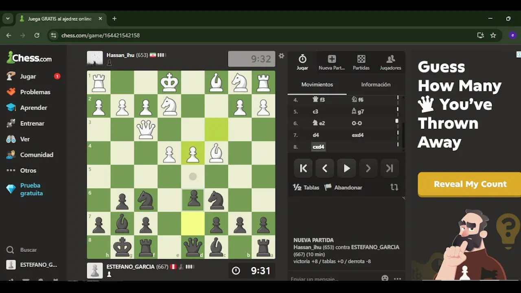This screenshot has width=521, height=293.
Task: Play the moves automatically
Action: [x=346, y=168]
